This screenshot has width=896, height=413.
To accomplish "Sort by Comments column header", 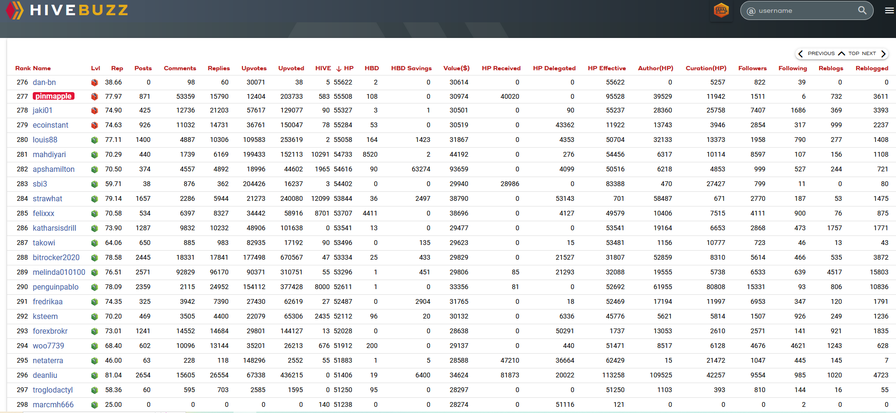I will pos(180,68).
